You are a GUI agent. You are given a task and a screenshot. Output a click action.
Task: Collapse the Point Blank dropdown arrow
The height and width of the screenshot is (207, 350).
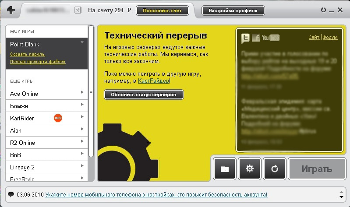click(x=82, y=42)
